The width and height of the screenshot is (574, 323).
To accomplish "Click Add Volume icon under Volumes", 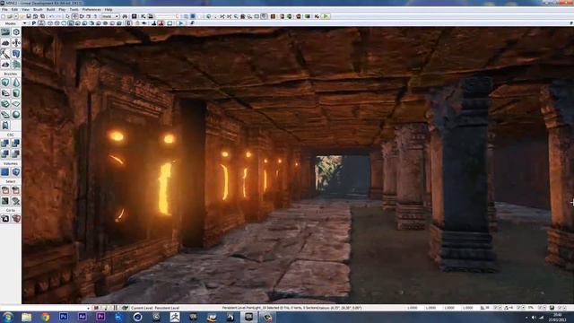I will pyautogui.click(x=16, y=171).
